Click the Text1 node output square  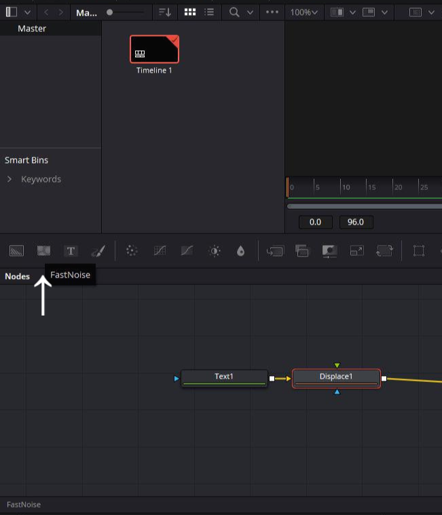[272, 379]
